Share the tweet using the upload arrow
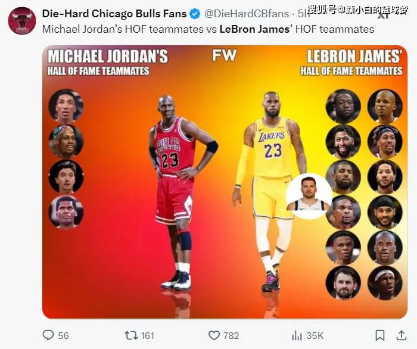The height and width of the screenshot is (349, 417). (x=402, y=335)
